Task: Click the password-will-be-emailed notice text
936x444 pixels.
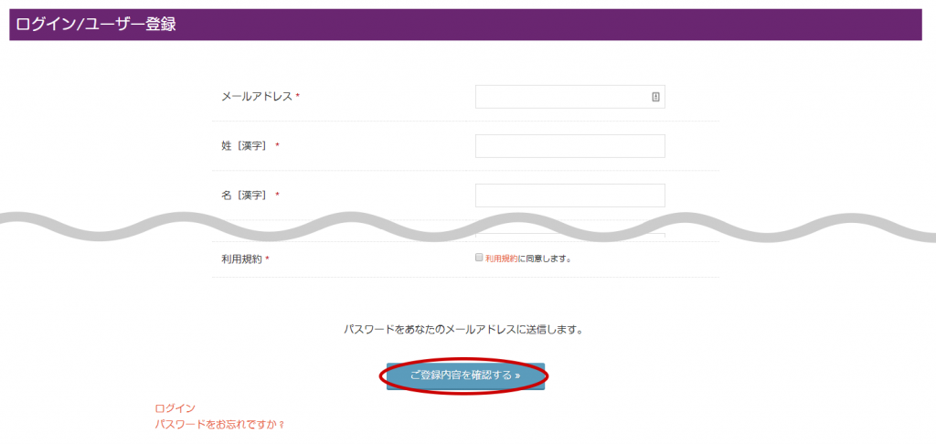Action: (463, 329)
